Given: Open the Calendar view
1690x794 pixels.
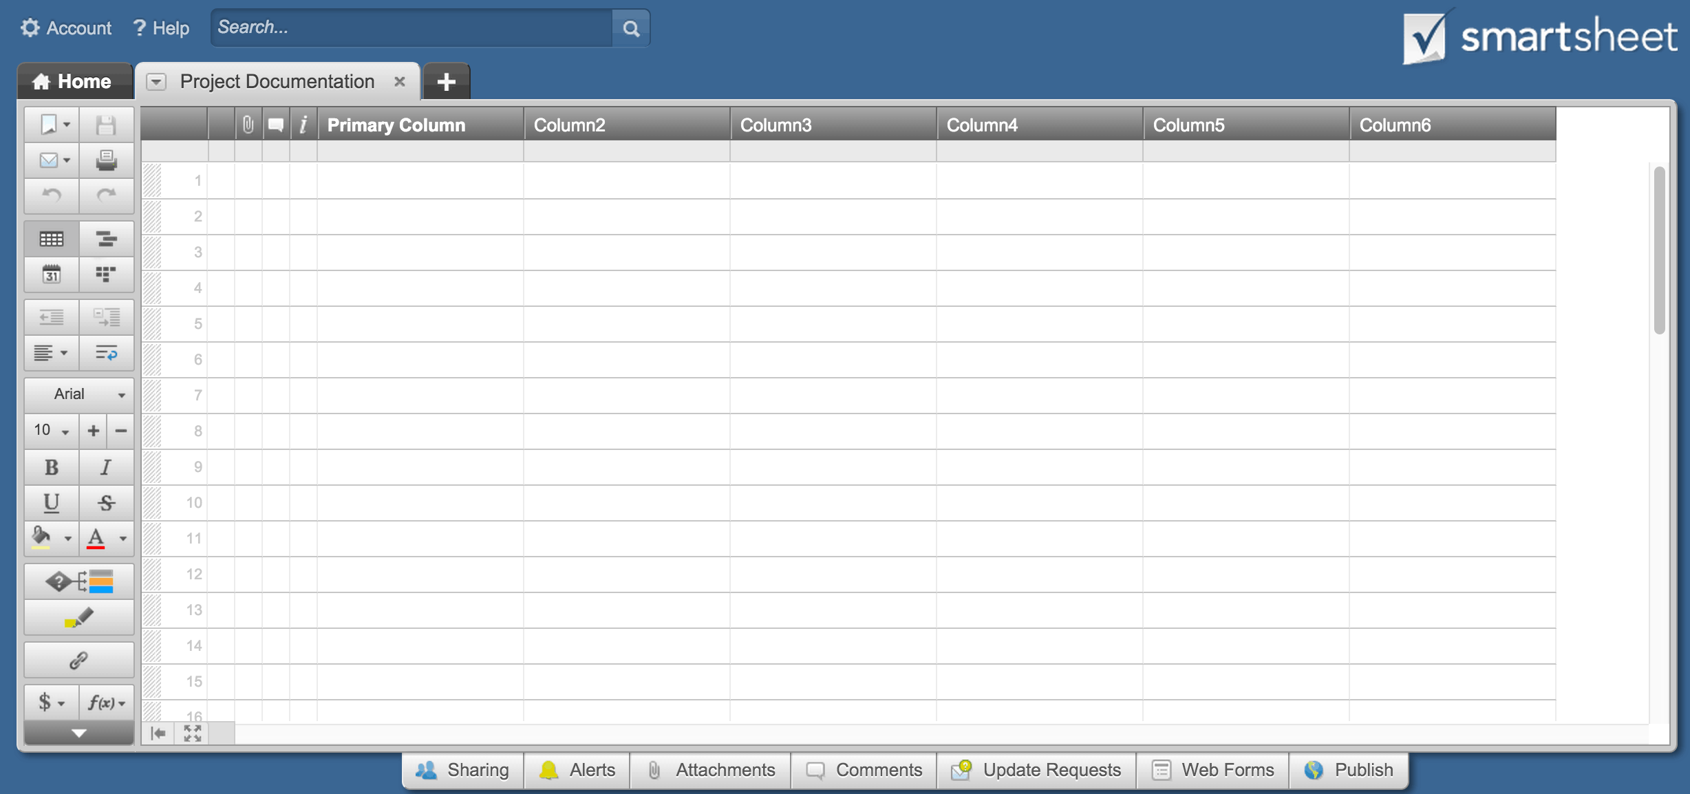Looking at the screenshot, I should 52,275.
